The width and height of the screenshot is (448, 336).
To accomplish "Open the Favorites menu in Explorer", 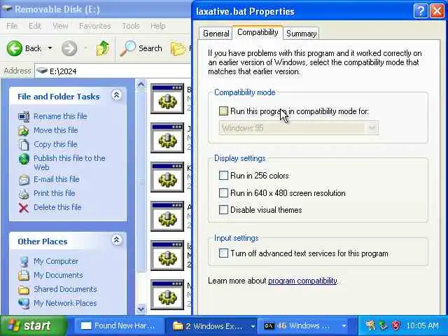I will [x=95, y=26].
